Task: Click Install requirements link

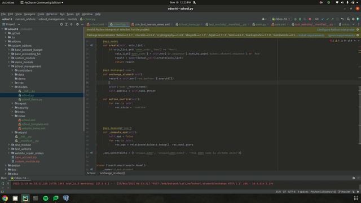Action: 311,35
